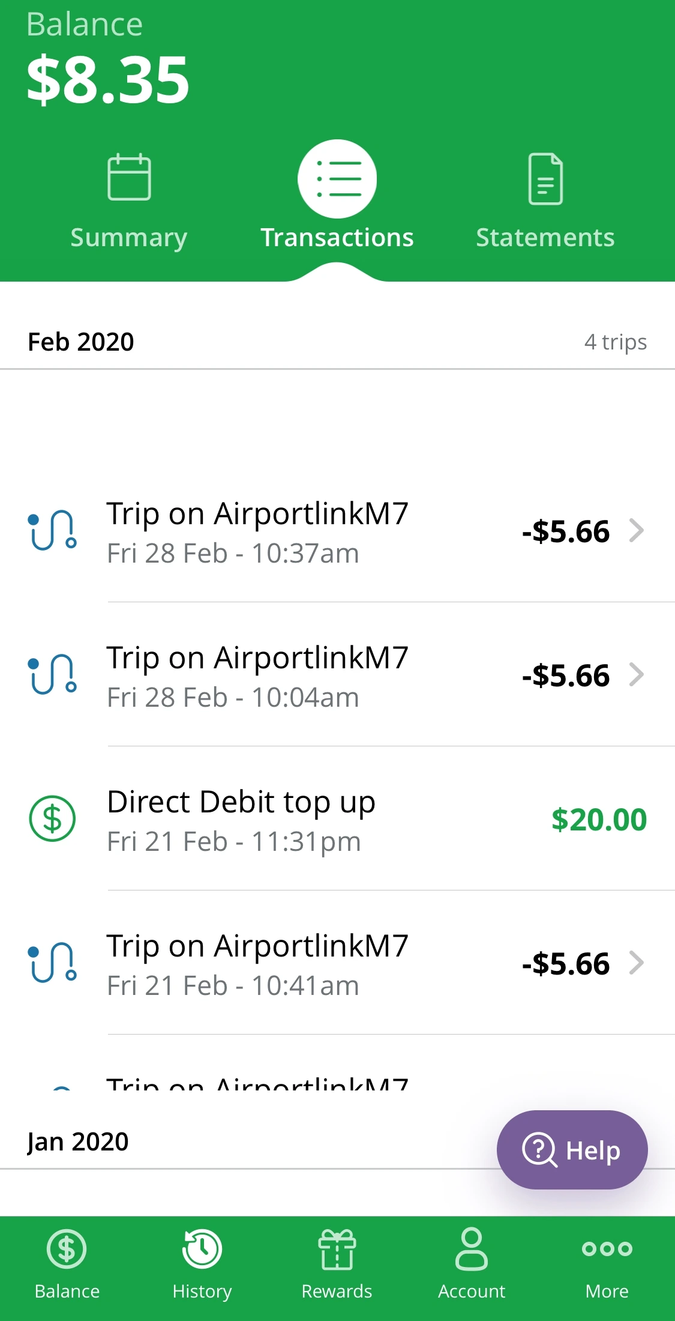This screenshot has width=675, height=1321.
Task: Open the Statements document icon
Action: click(545, 179)
